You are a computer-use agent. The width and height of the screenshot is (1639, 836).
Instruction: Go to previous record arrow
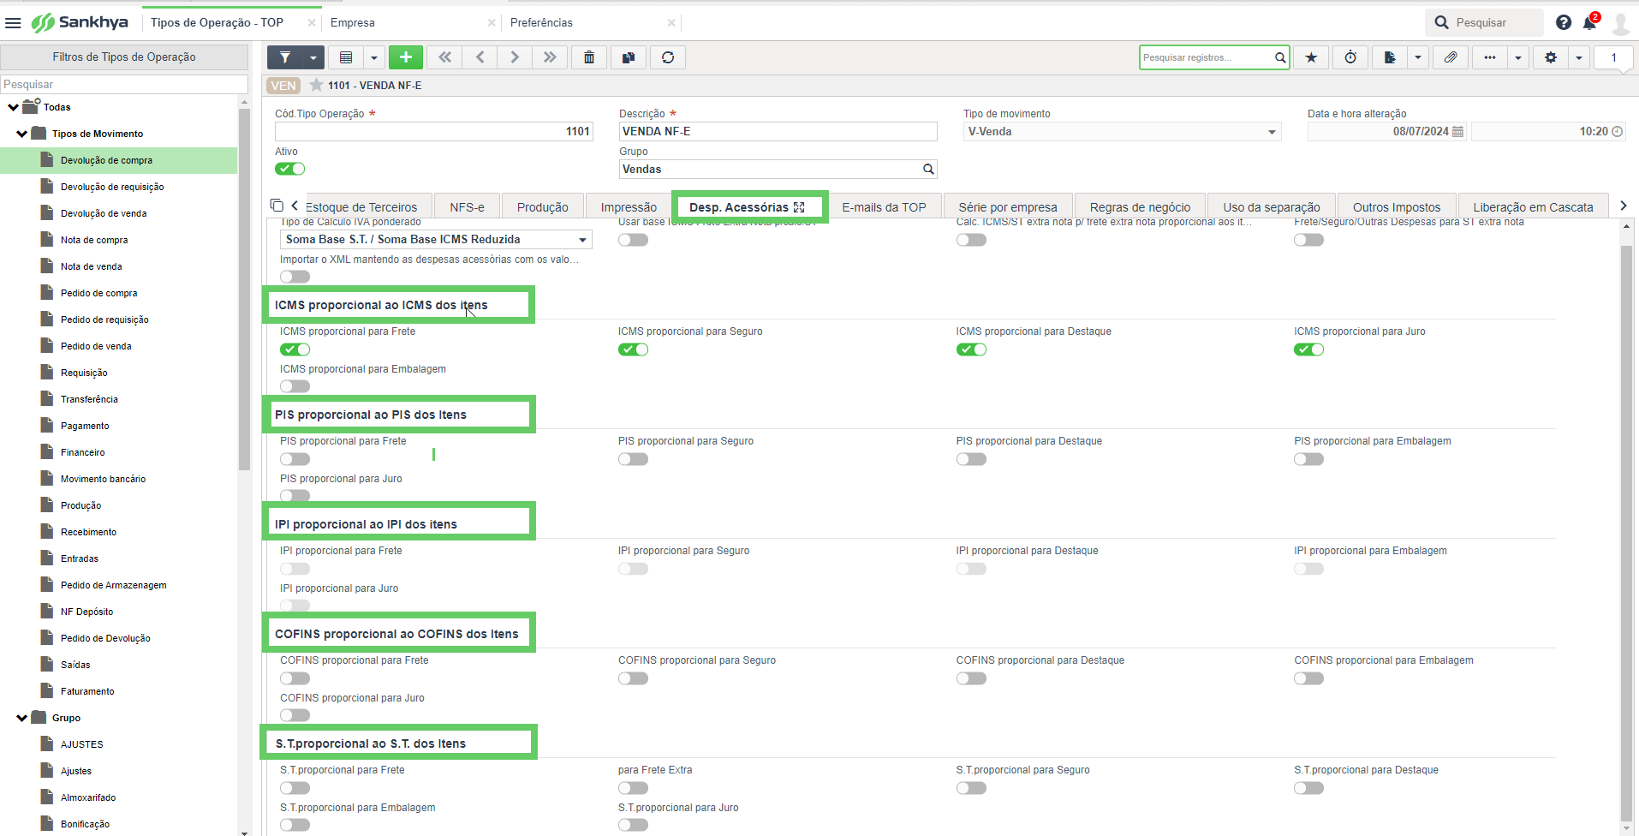(480, 57)
